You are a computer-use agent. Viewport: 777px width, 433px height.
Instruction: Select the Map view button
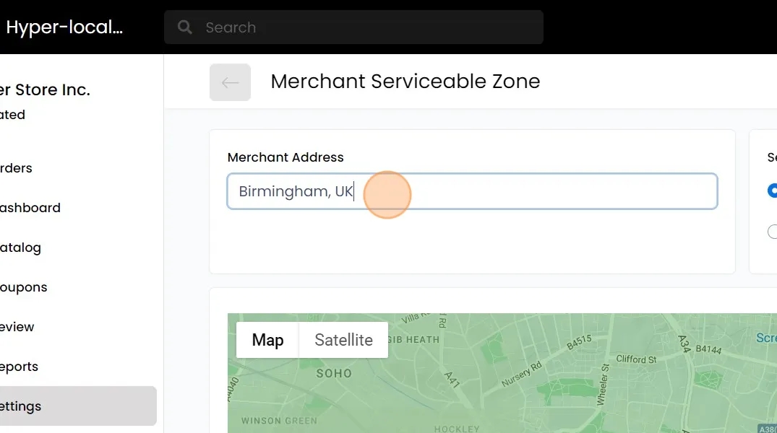point(267,340)
